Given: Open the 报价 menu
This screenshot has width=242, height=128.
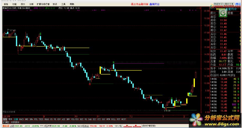Looking at the screenshot, I should coord(23,4).
